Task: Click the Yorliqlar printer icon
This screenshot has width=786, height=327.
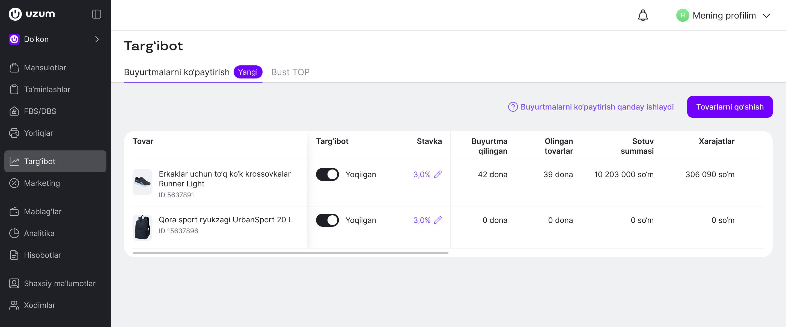Action: 14,133
